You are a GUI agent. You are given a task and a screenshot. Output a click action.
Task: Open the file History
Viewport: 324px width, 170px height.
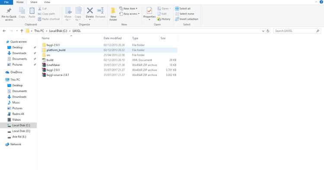point(164,19)
